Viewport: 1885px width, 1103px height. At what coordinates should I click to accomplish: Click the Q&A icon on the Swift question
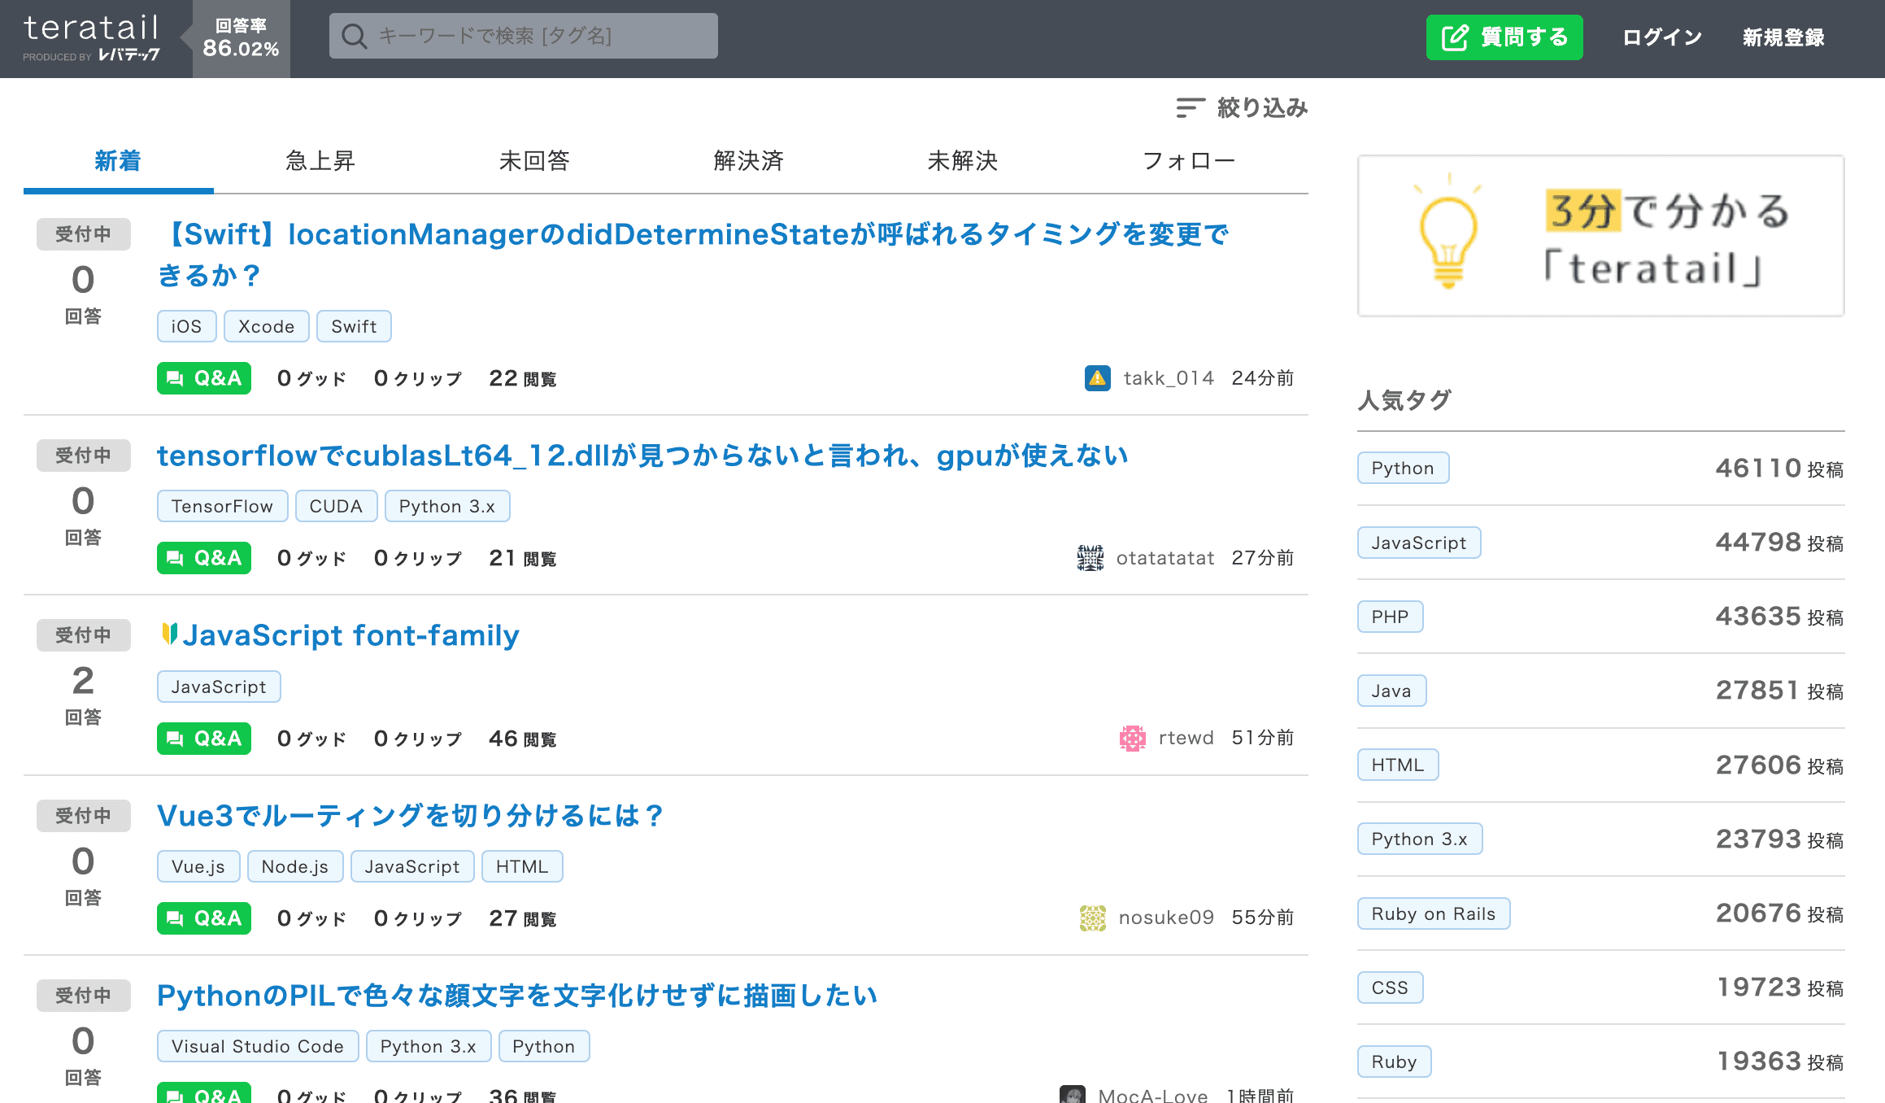203,378
